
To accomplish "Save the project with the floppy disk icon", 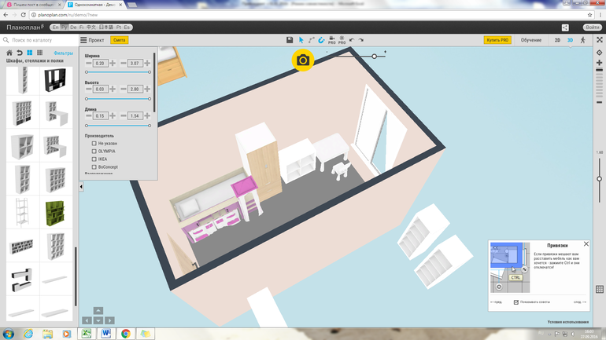I will click(x=290, y=40).
